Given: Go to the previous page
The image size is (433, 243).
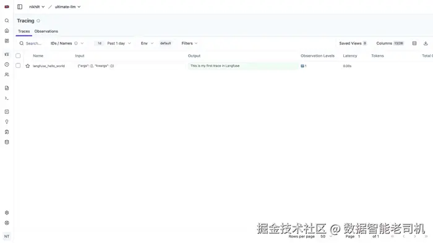Looking at the screenshot, I should pos(403,236).
